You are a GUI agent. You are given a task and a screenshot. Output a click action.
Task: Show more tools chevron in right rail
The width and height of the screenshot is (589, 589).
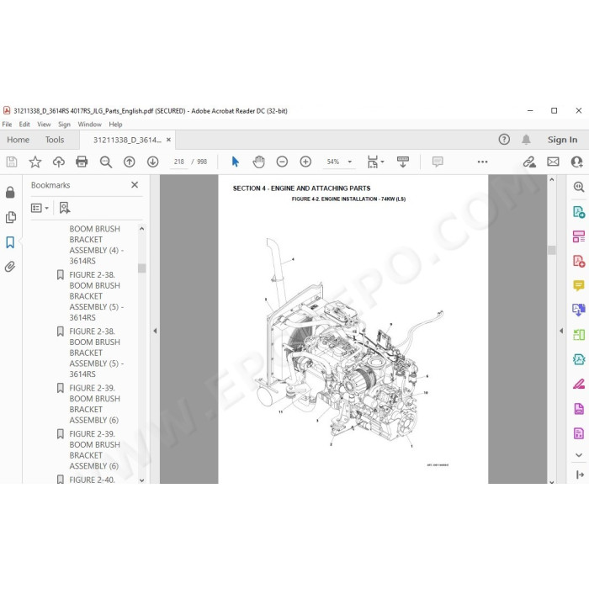[x=579, y=455]
